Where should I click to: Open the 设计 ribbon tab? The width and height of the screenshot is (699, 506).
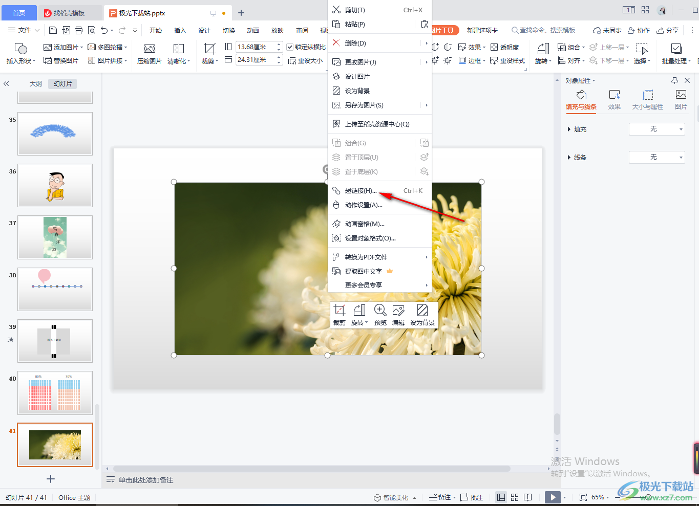pyautogui.click(x=204, y=30)
